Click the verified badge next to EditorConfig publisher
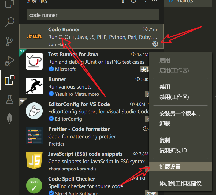216x195 pixels. pyautogui.click(x=51, y=119)
